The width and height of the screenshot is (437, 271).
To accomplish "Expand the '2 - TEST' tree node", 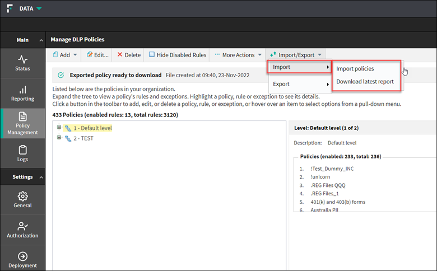I will coord(58,138).
